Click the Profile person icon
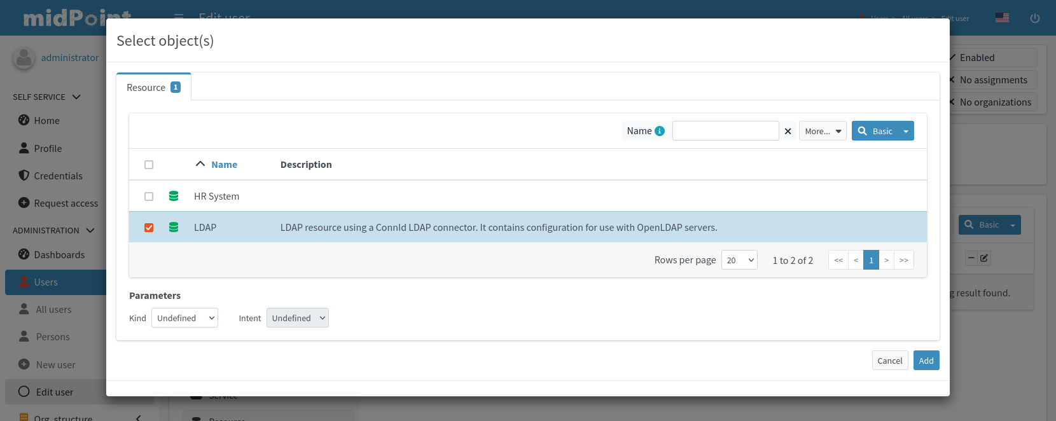 point(24,148)
